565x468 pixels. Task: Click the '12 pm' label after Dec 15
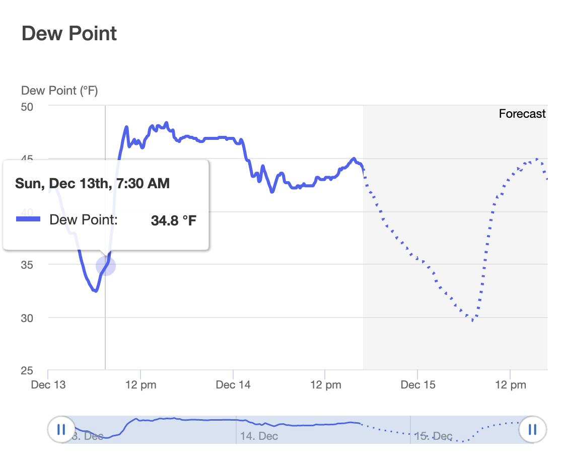click(510, 385)
